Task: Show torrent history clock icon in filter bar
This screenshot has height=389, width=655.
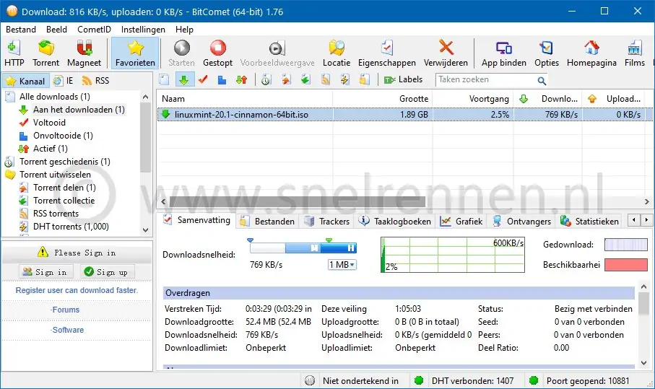Action: tap(266, 79)
